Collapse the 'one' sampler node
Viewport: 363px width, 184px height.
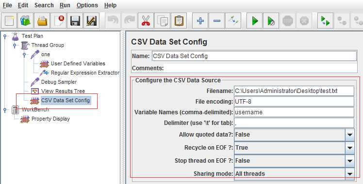coord(25,55)
